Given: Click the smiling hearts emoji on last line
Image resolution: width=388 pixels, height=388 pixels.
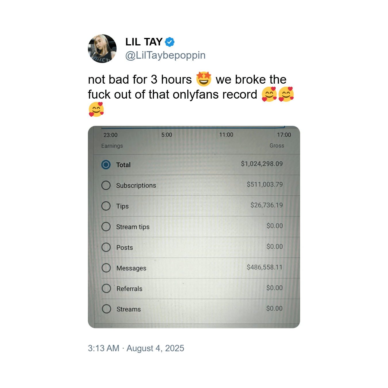Looking at the screenshot, I should coord(96,109).
